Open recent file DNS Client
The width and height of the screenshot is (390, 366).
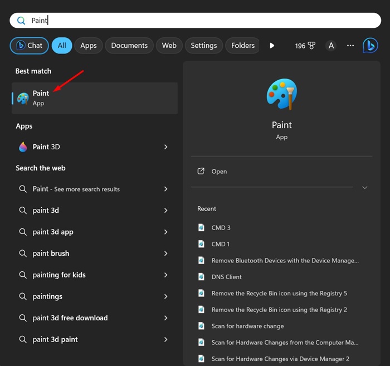(226, 277)
